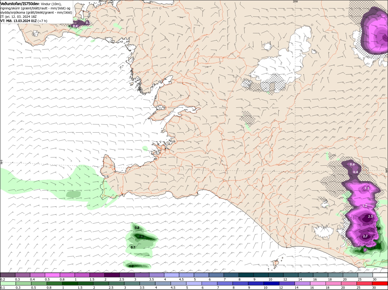Pick upper-row swatch between 20 and 25
This screenshot has width=388, height=290.
[x=350, y=275]
